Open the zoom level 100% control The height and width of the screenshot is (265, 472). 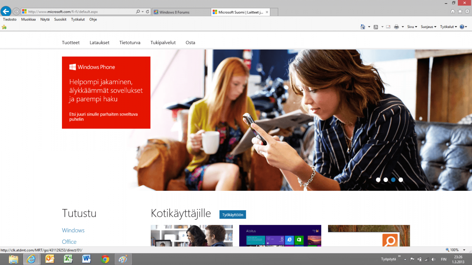pyautogui.click(x=456, y=250)
